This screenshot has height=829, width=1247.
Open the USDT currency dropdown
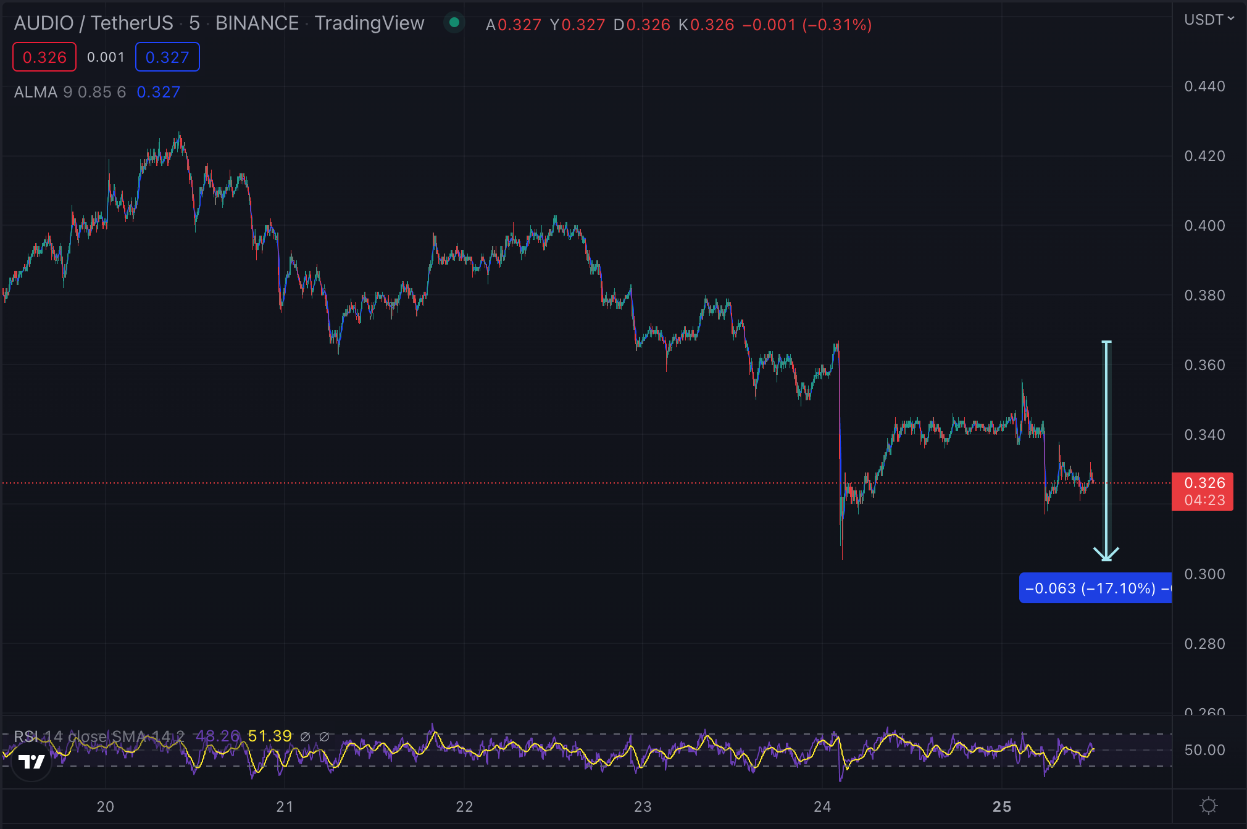(x=1208, y=20)
